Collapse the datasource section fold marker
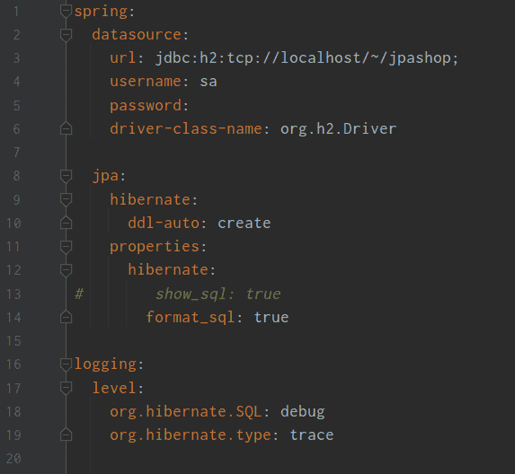The image size is (515, 474). (66, 35)
